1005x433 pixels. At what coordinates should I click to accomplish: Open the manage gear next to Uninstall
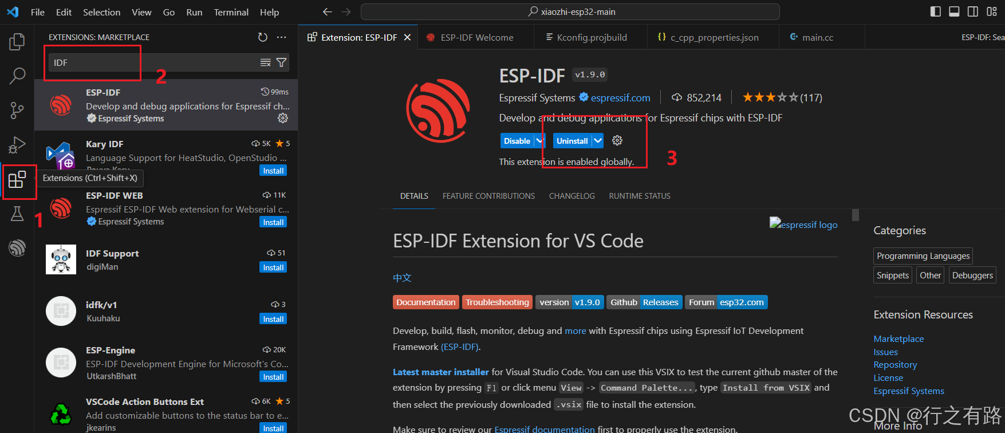pos(617,140)
